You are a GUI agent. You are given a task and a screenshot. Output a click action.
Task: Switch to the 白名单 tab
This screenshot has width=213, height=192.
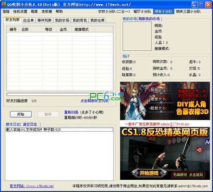click(28, 20)
